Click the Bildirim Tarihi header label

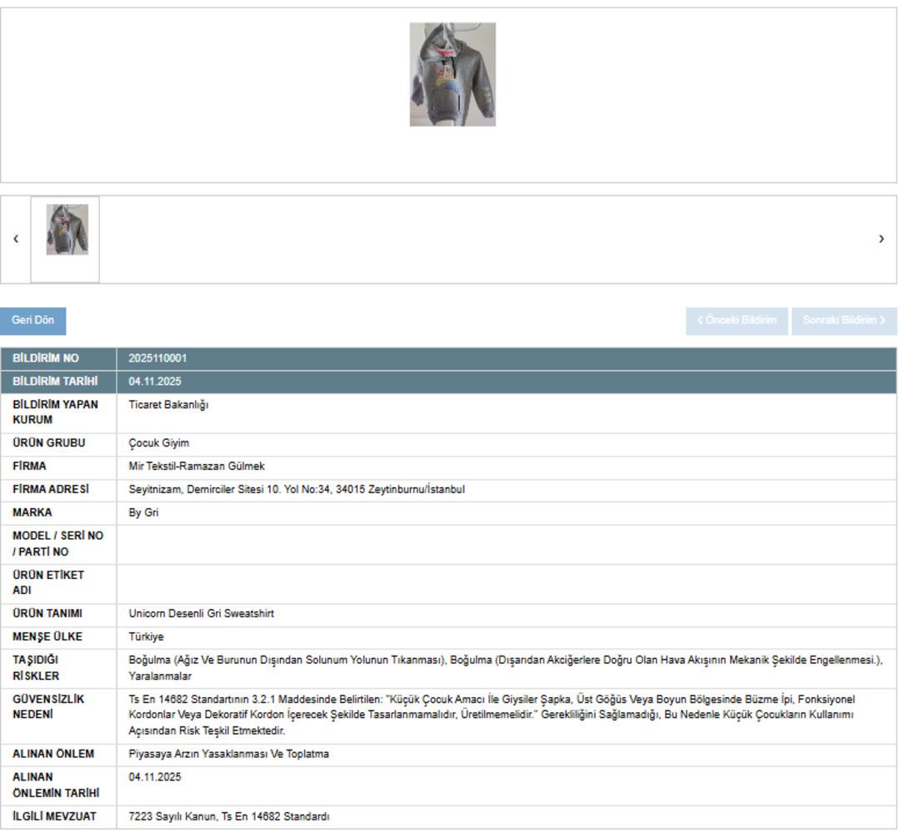[55, 382]
